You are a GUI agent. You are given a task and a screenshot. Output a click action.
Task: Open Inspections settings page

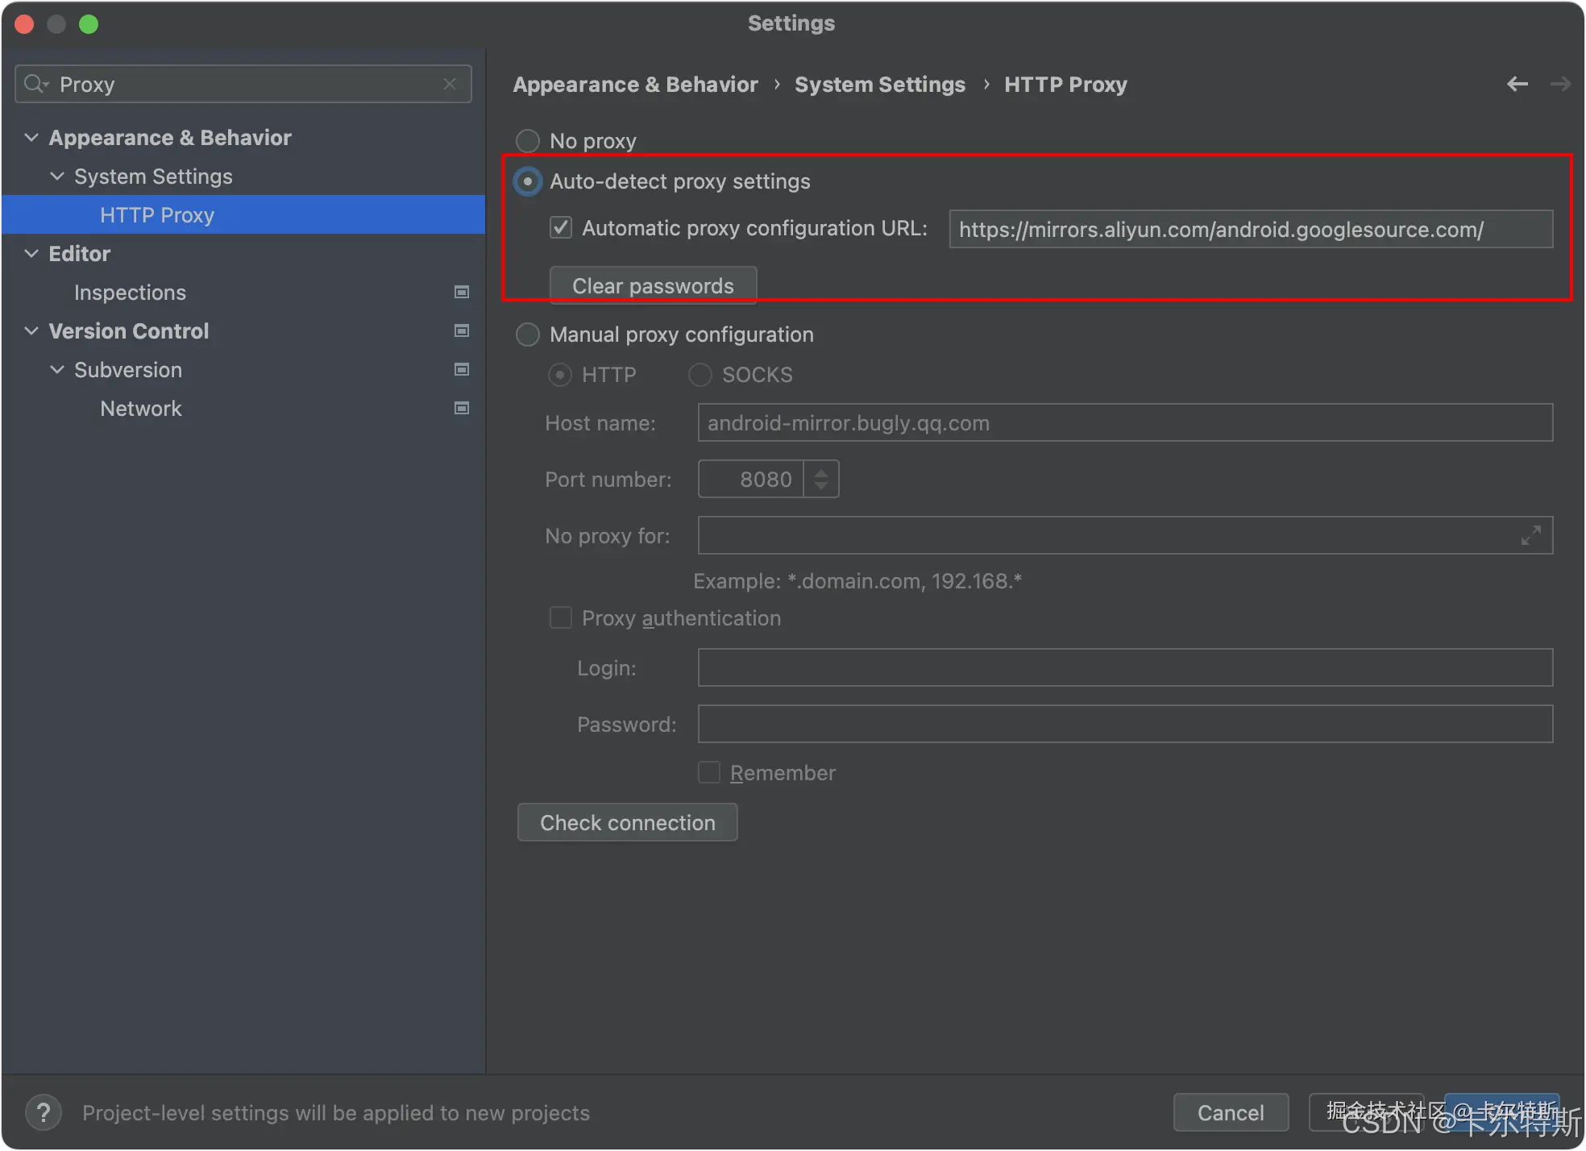click(130, 293)
